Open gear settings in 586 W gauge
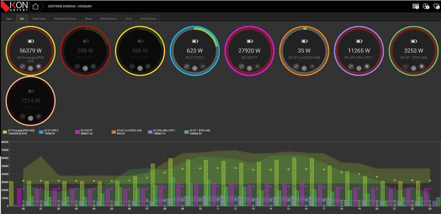441x214 pixels. [x=140, y=68]
